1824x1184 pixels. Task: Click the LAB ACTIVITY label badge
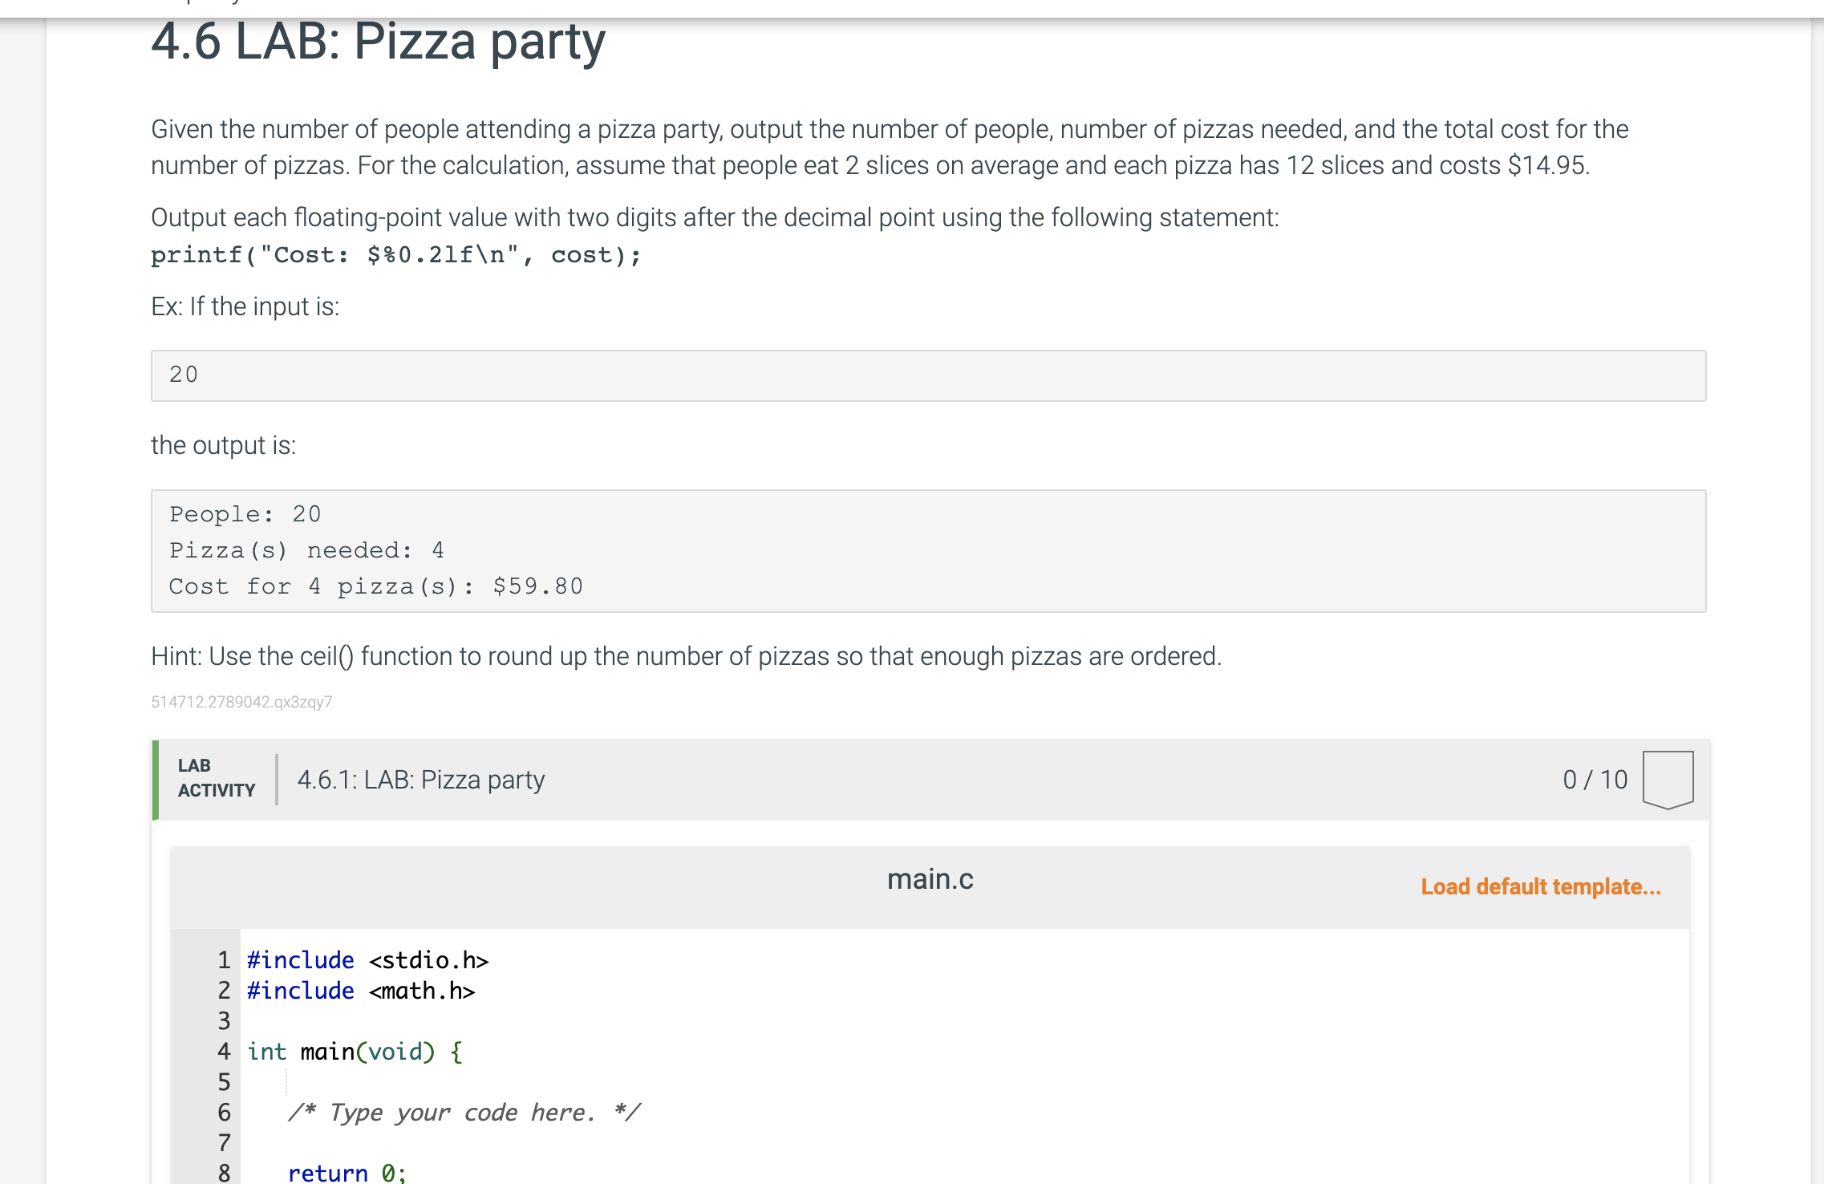(214, 778)
